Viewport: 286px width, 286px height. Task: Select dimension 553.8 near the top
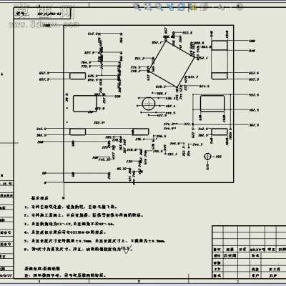[x=187, y=33]
